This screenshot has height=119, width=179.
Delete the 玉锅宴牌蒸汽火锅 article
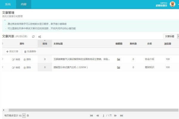[27, 59]
